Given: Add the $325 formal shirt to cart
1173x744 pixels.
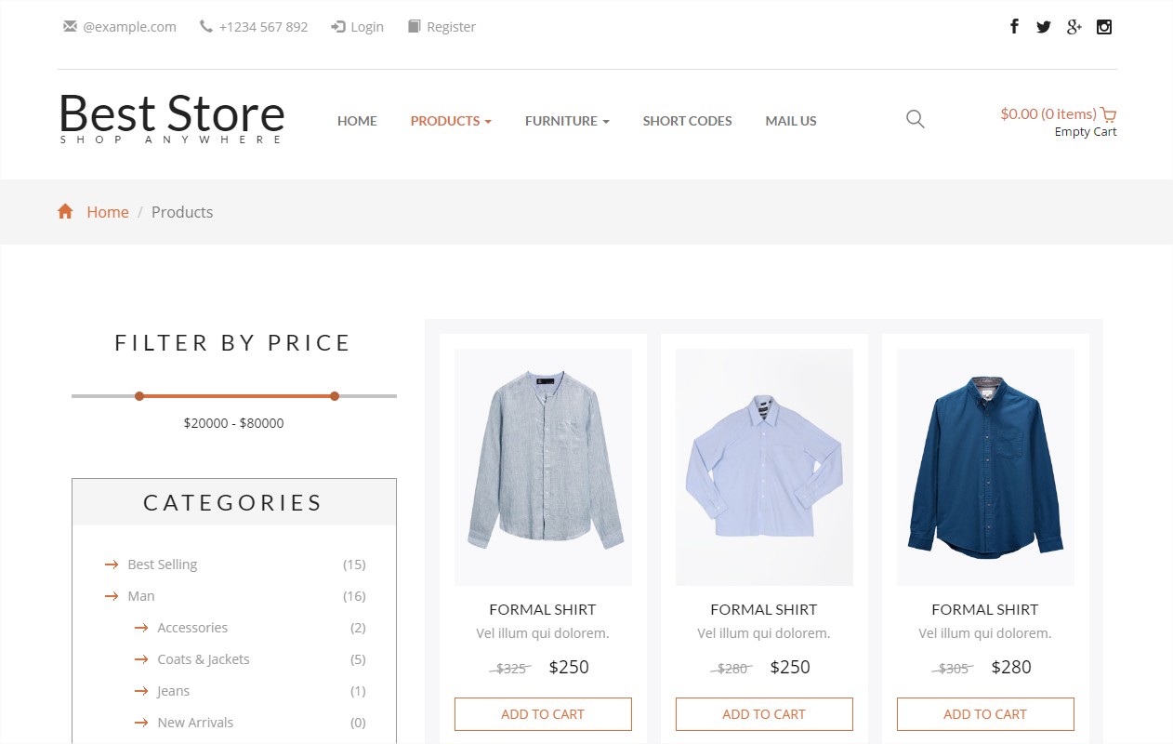Looking at the screenshot, I should click(x=543, y=714).
